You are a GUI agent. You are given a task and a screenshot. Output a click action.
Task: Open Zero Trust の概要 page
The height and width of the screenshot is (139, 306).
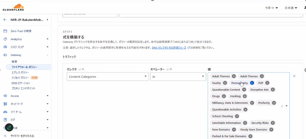(21, 31)
